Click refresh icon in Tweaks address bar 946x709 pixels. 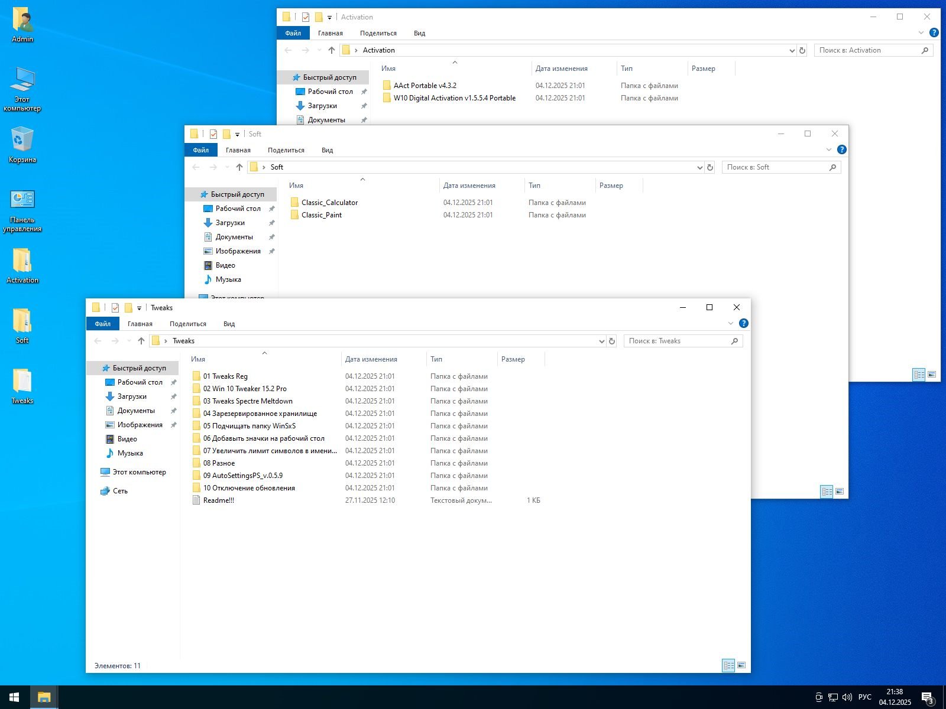(612, 341)
